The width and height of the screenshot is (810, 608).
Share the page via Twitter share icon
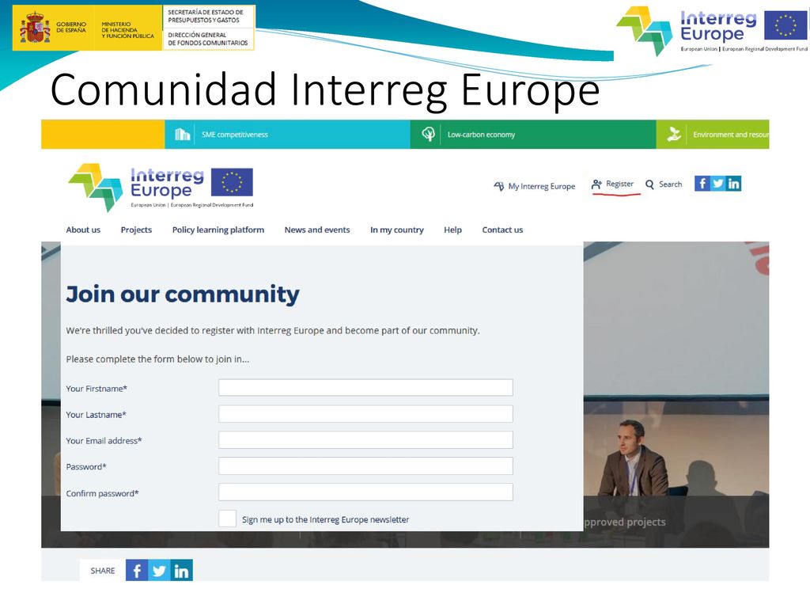coord(159,570)
